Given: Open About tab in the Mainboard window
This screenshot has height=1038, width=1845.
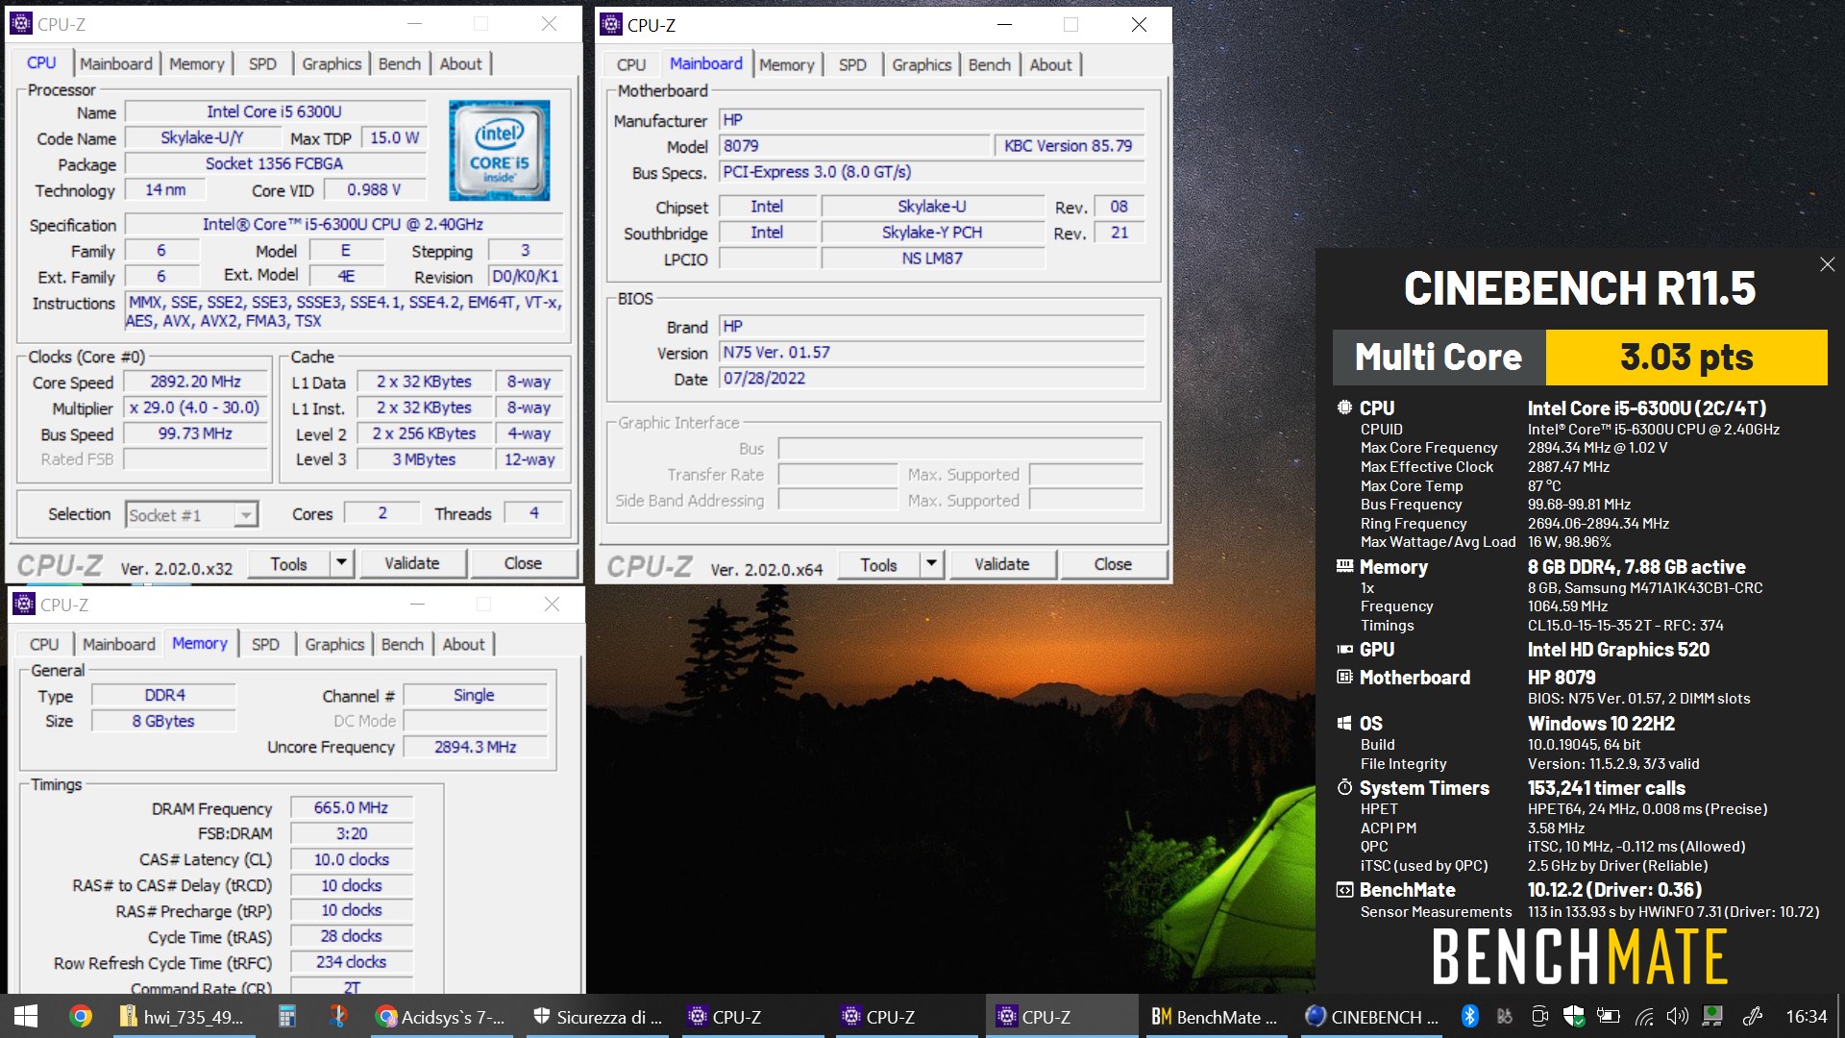Looking at the screenshot, I should [x=1050, y=64].
